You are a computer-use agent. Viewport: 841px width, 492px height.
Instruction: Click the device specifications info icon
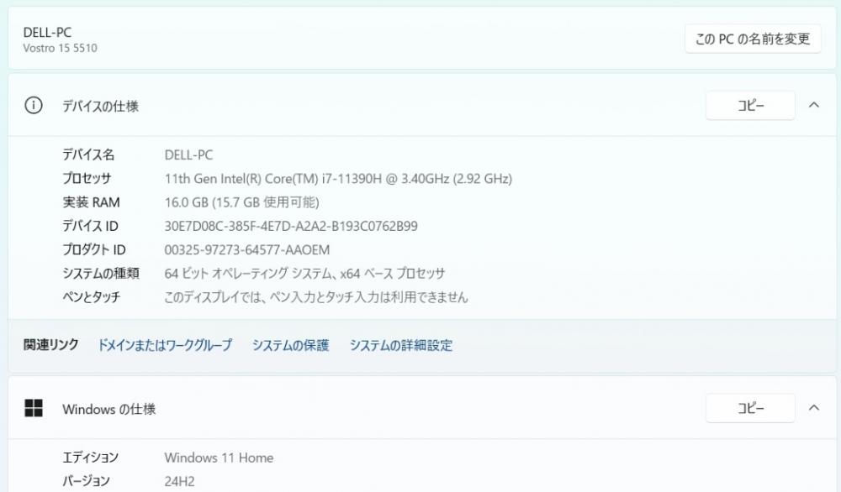coord(34,106)
